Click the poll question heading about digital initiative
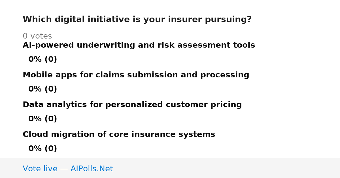 pos(137,20)
